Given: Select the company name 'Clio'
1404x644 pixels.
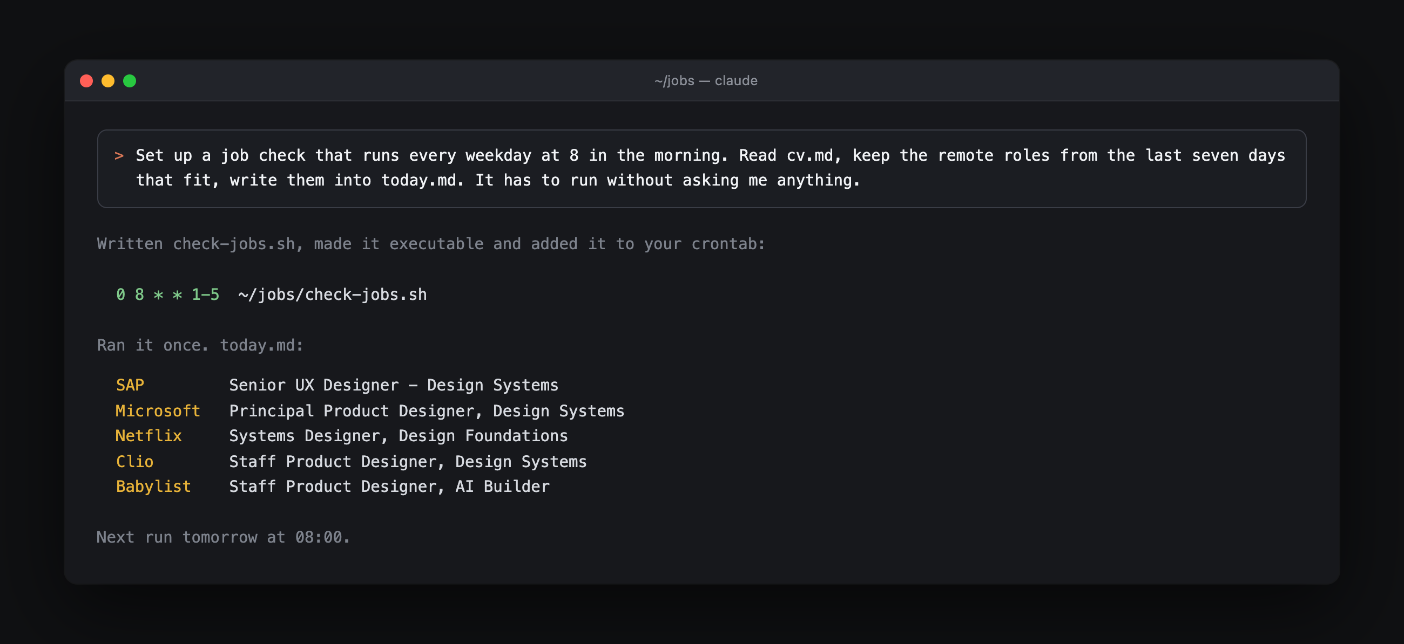Looking at the screenshot, I should coord(134,461).
